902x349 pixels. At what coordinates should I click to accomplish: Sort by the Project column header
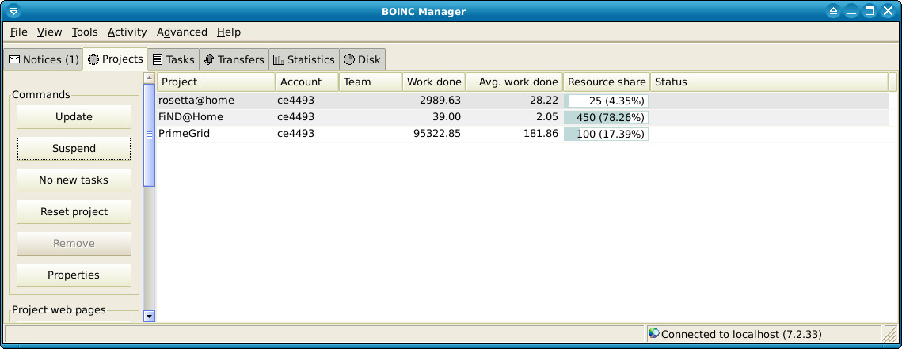click(x=216, y=82)
